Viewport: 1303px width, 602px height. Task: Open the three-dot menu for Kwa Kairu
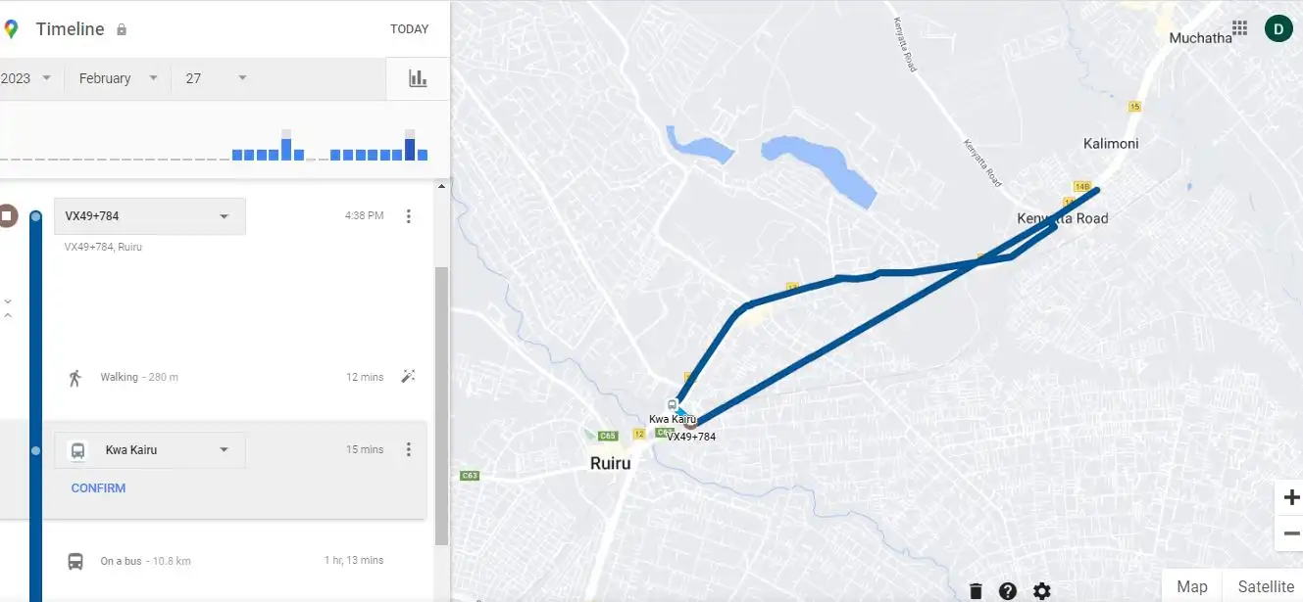409,449
